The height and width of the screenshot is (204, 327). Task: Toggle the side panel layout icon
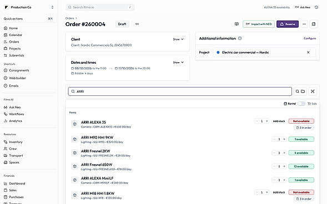click(x=314, y=24)
